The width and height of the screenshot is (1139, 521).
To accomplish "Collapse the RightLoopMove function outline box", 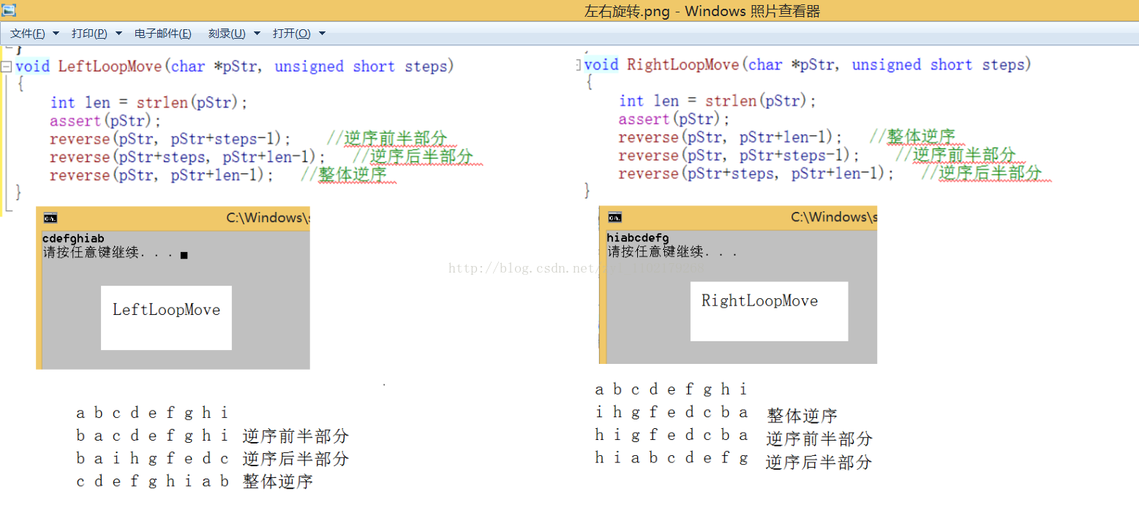I will [579, 65].
